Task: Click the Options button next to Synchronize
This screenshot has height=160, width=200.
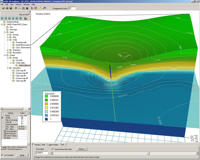Action: click(82, 149)
